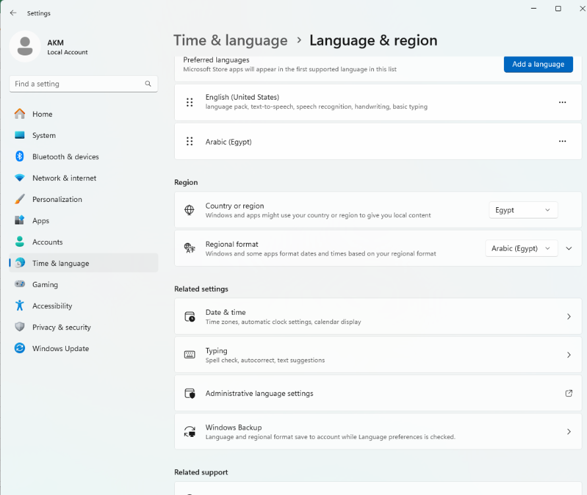The width and height of the screenshot is (587, 495).
Task: Click the Administrative language settings shield icon
Action: point(189,393)
